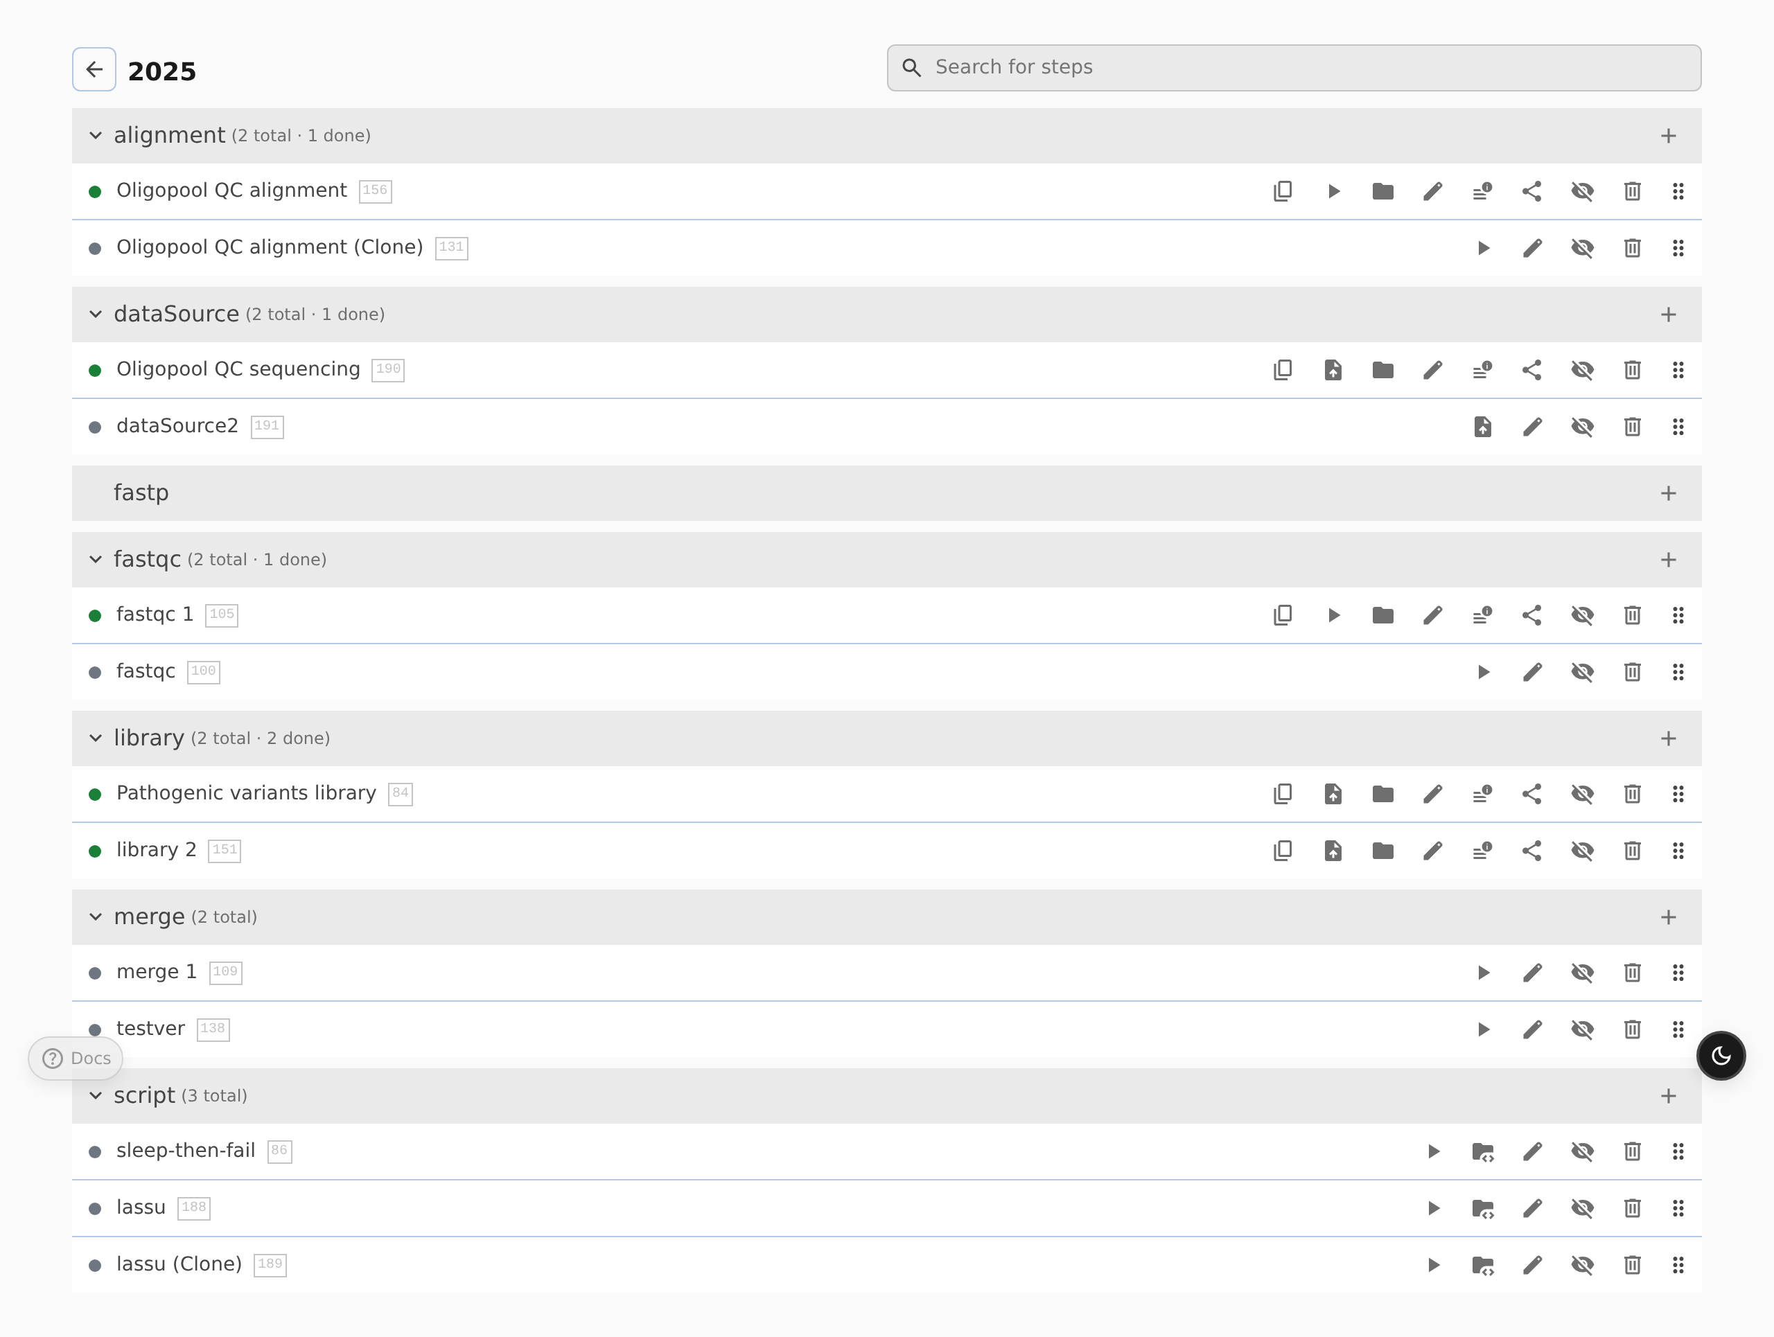1774x1337 pixels.
Task: Click the library 2 step name
Action: [x=157, y=849]
